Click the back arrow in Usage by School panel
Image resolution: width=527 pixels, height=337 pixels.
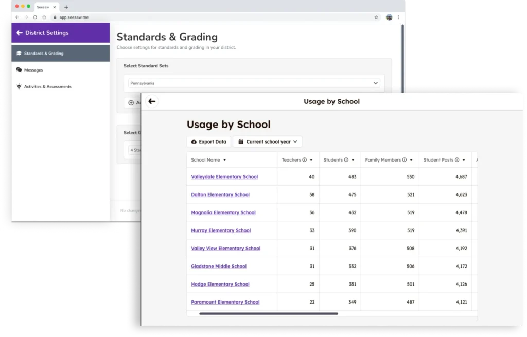[152, 101]
